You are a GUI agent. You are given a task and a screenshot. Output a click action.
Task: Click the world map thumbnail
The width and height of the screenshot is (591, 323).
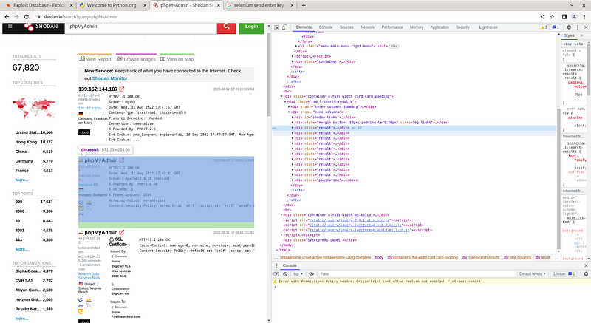click(34, 108)
